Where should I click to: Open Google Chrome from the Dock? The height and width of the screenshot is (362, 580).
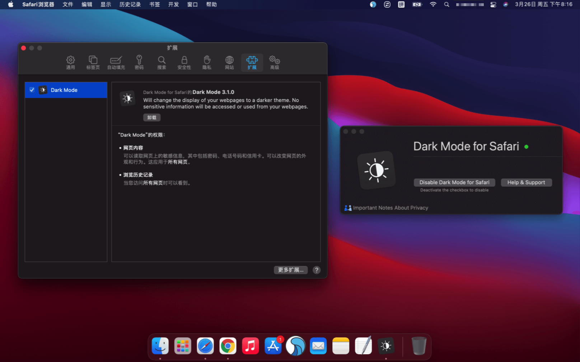click(228, 346)
